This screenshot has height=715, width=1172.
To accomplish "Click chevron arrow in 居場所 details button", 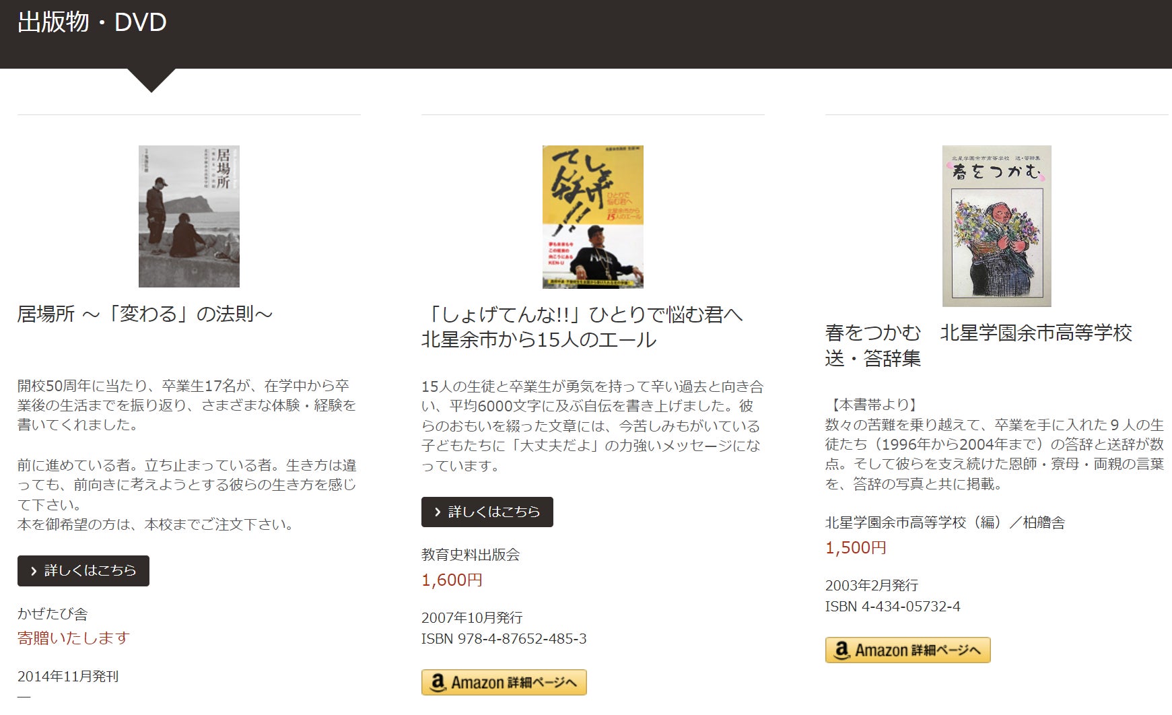I will [34, 571].
